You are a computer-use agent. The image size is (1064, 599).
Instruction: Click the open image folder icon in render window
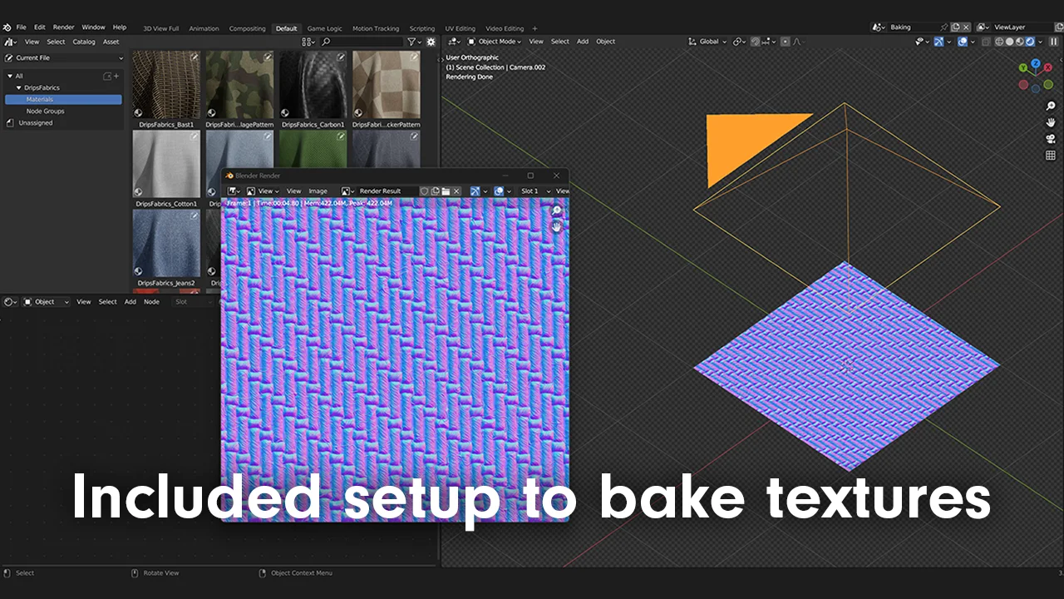446,191
